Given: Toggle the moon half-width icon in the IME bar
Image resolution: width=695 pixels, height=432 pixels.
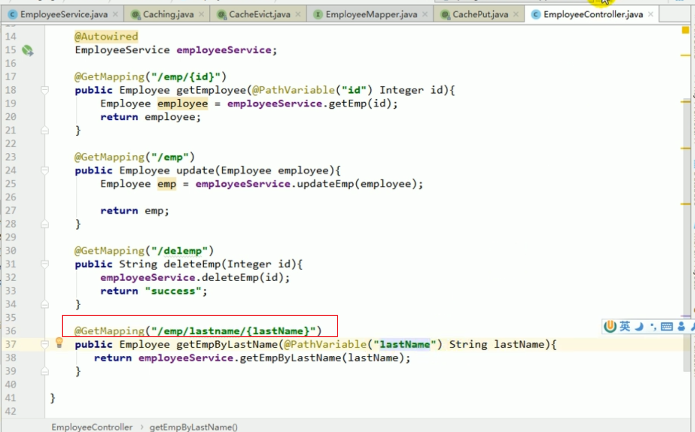Looking at the screenshot, I should pyautogui.click(x=639, y=327).
